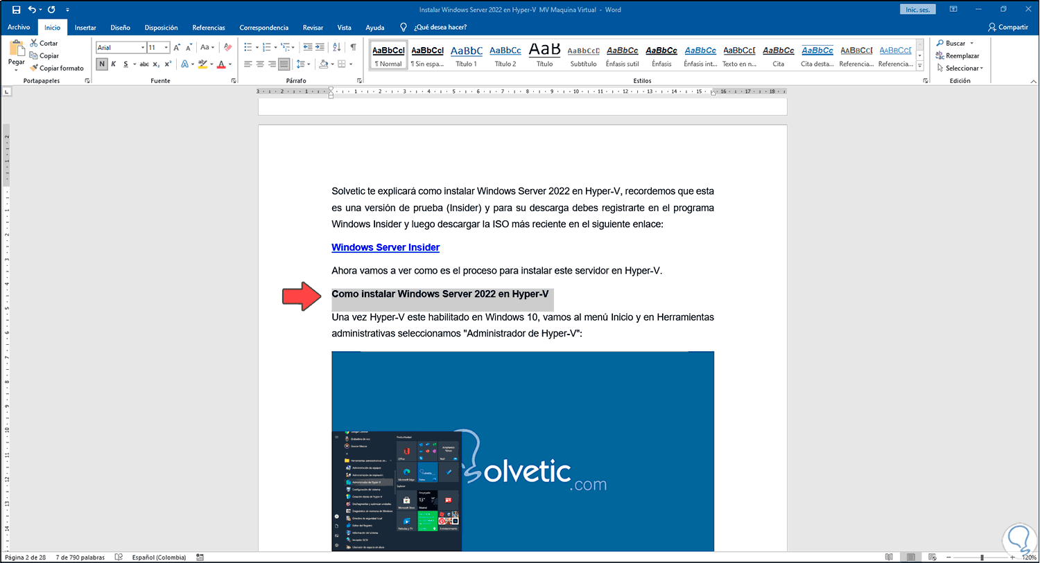Sort the selected paragraphs
The width and height of the screenshot is (1040, 563).
click(x=337, y=47)
